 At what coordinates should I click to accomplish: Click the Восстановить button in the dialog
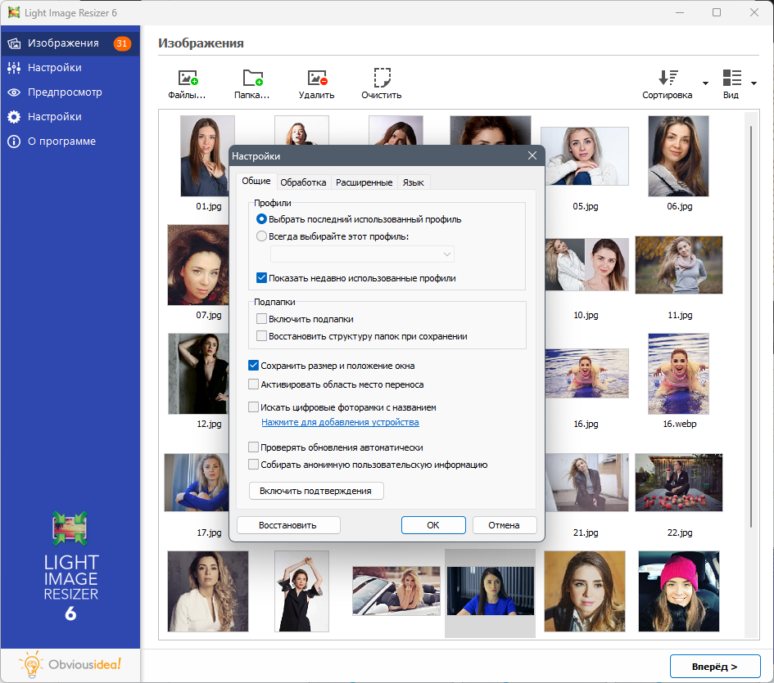(288, 525)
